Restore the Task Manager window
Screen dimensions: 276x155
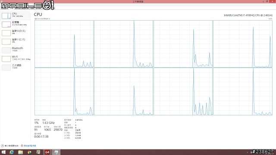point(267,1)
